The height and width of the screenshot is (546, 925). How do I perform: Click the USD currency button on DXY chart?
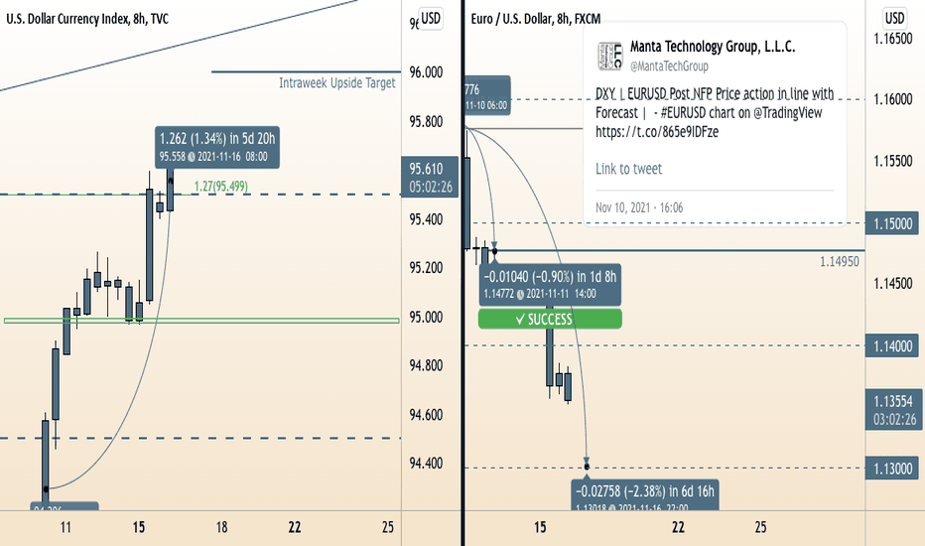pos(431,18)
